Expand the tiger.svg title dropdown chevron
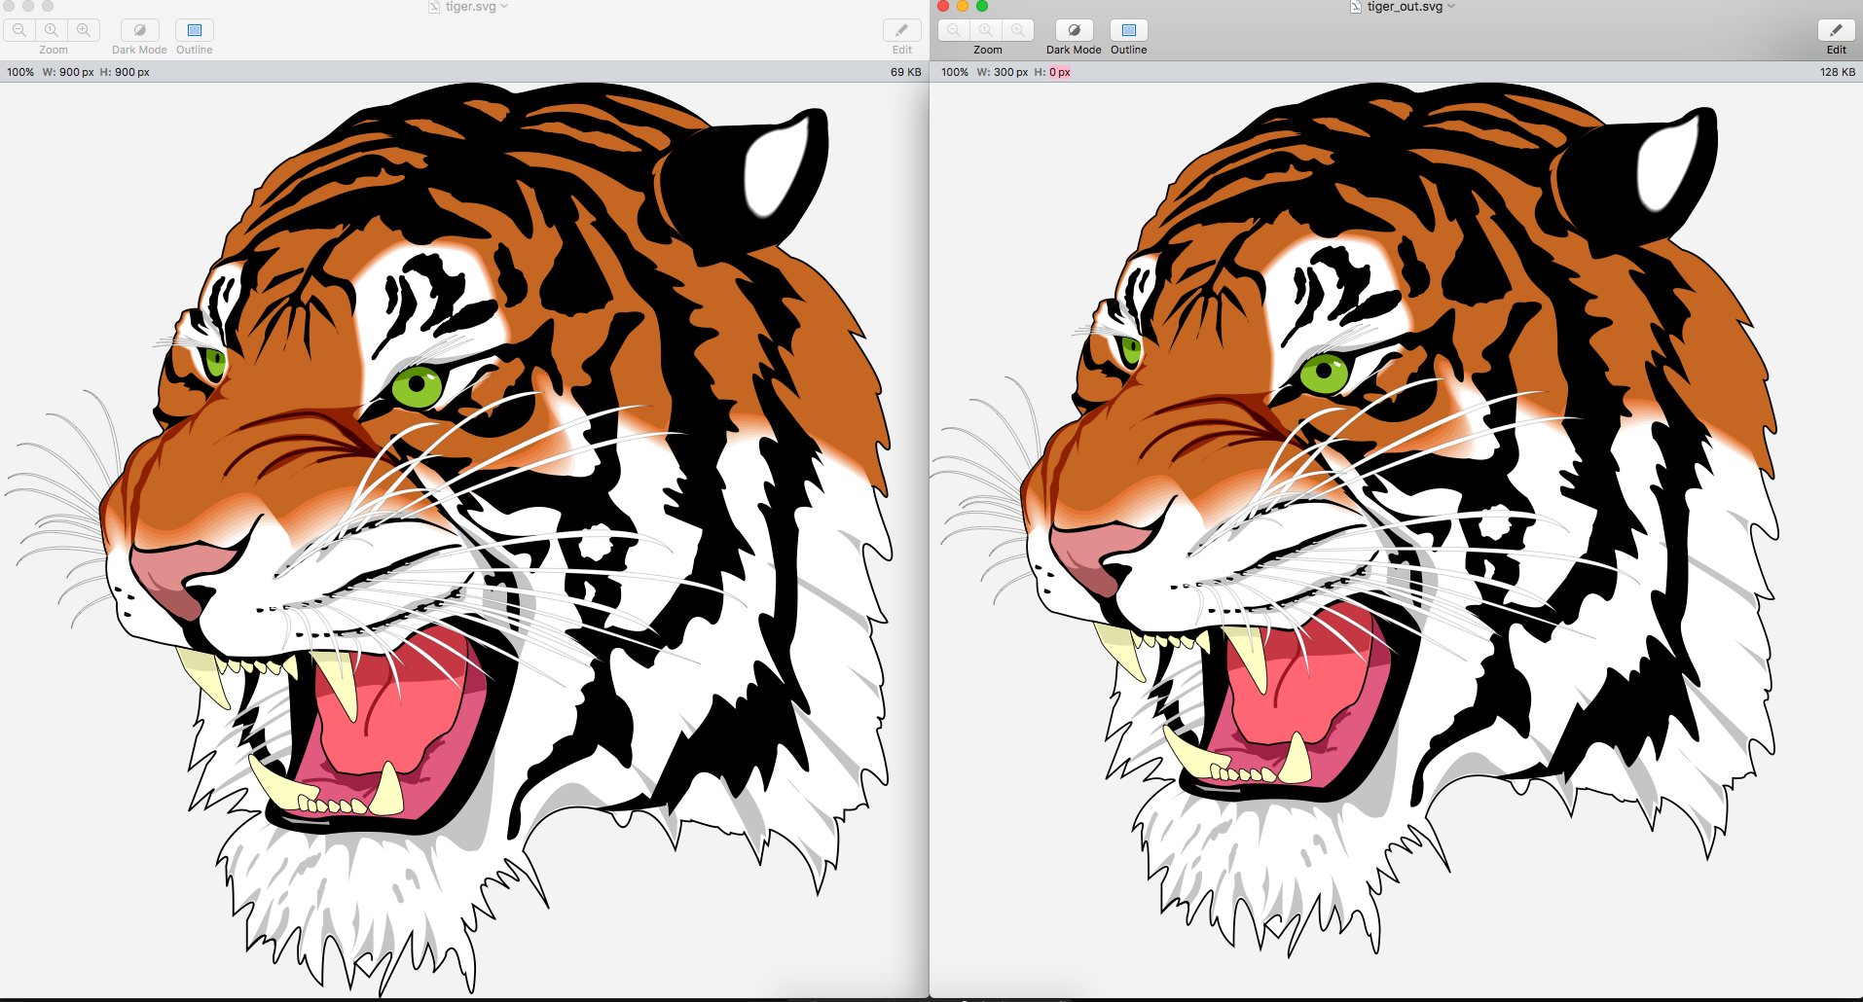The image size is (1863, 1002). point(504,7)
